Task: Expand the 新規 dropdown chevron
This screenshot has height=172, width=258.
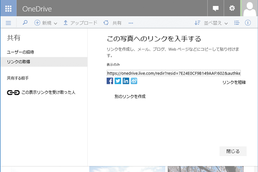Action: (55, 23)
